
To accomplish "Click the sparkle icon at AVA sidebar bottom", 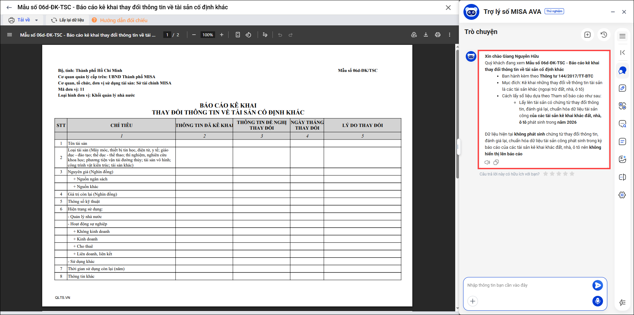I will tap(622, 302).
